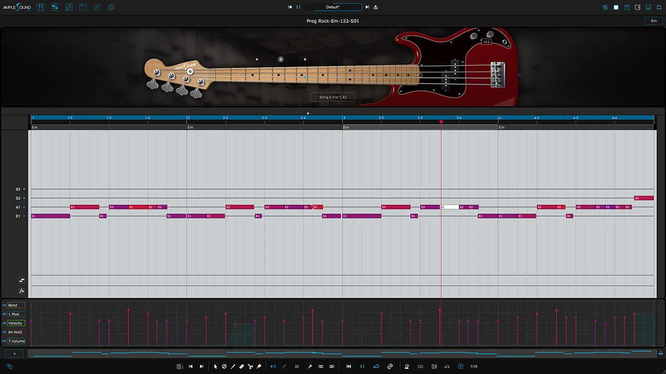The width and height of the screenshot is (666, 374).
Task: Open the Em key selector
Action: 654,21
